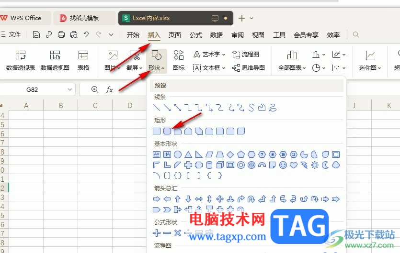Image resolution: width=400 pixels, height=253 pixels.
Task: Redo the last undone action
Action: coord(99,34)
